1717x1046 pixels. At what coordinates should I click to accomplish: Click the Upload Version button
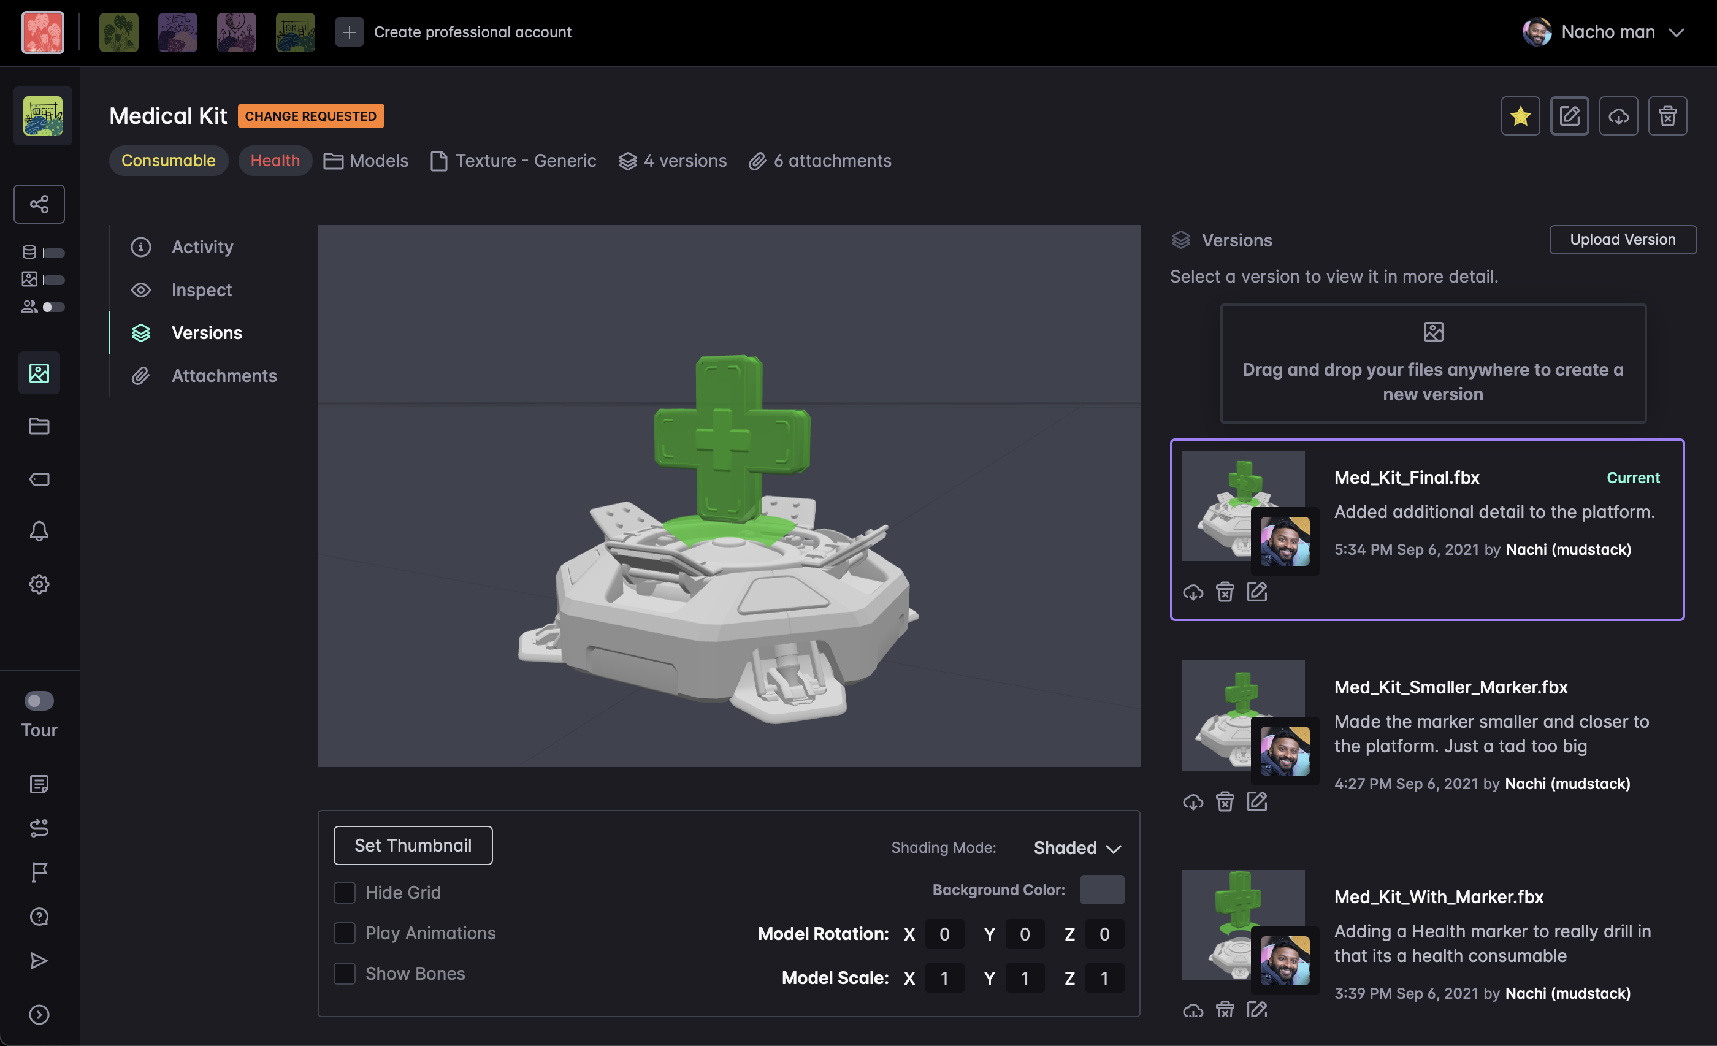pyautogui.click(x=1622, y=239)
